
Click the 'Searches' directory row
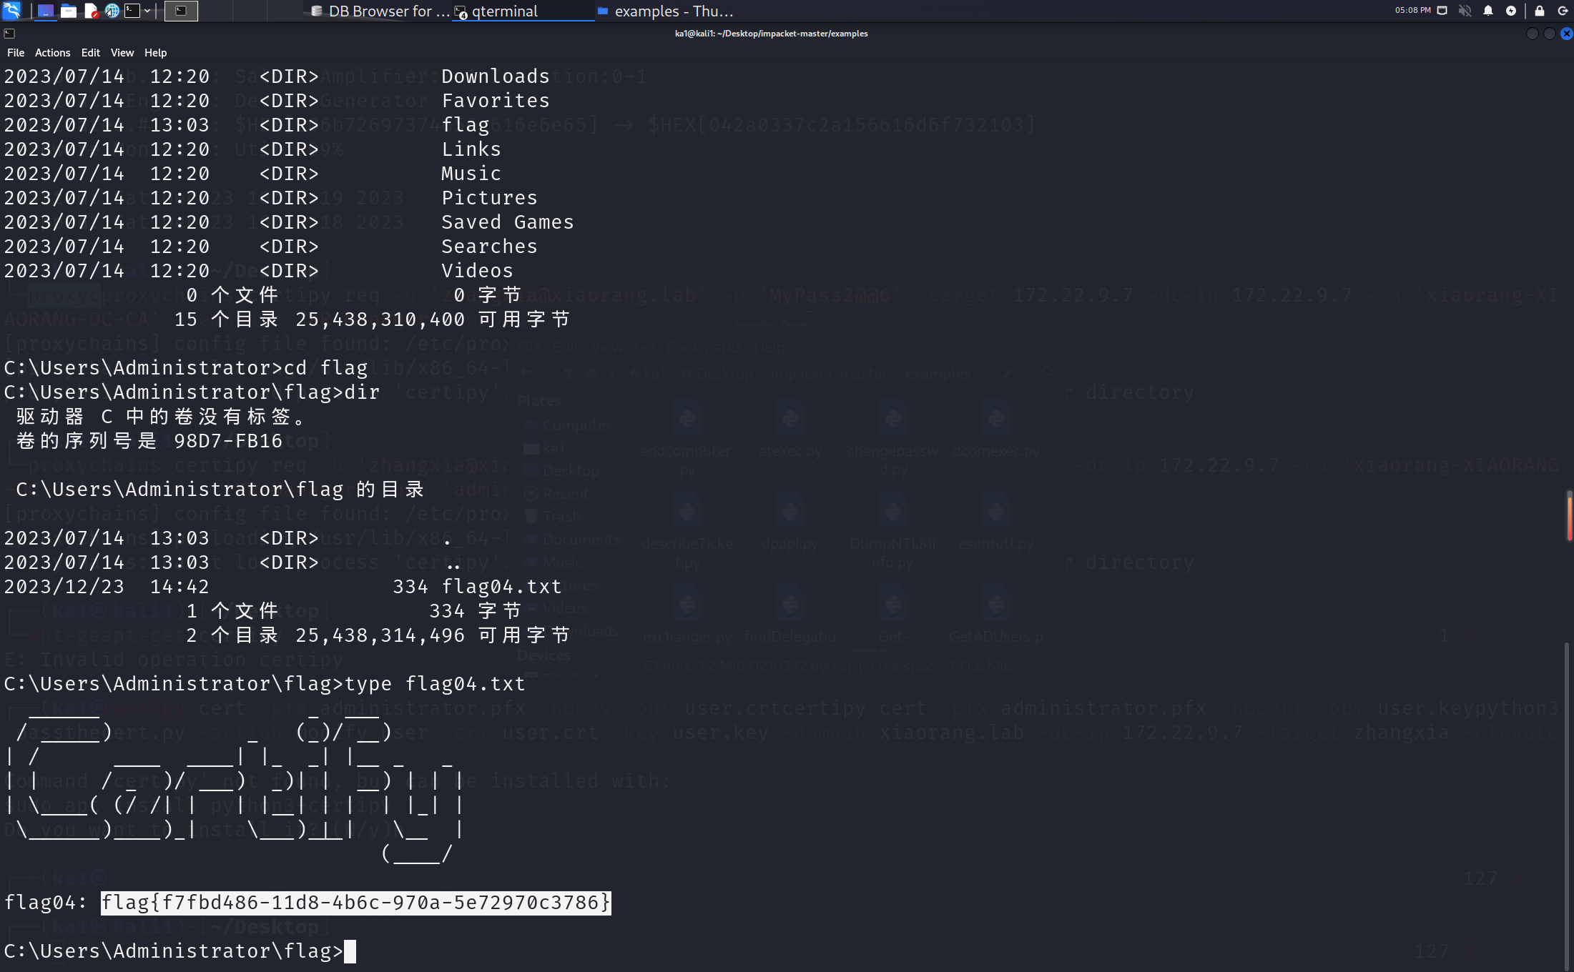coord(271,247)
